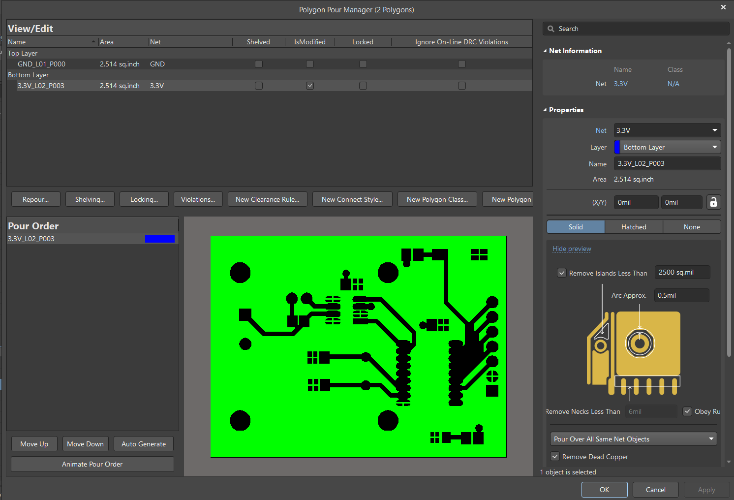Image resolution: width=734 pixels, height=500 pixels.
Task: Sort polygons by the Name column
Action: pyautogui.click(x=52, y=42)
